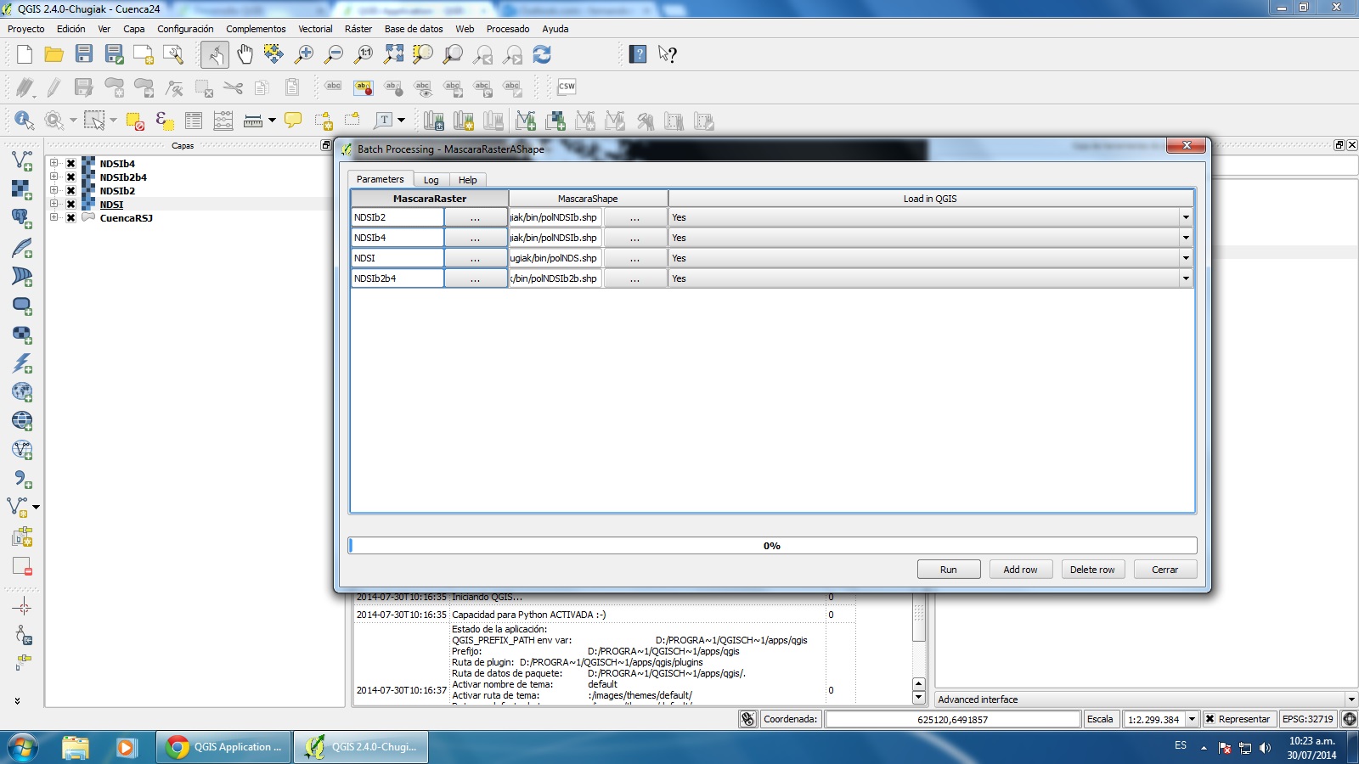Screen dimensions: 1359x764
Task: Switch to the Log tab
Action: pyautogui.click(x=431, y=180)
